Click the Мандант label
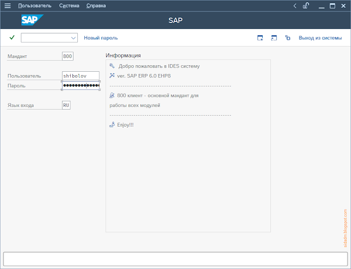 coord(17,56)
